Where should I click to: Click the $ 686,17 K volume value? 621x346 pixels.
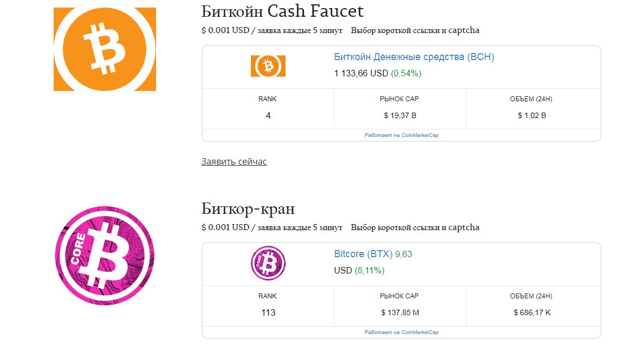pos(532,312)
